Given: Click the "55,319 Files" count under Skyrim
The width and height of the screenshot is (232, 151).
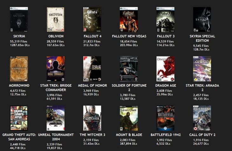Looking at the screenshot, I should (x=18, y=41).
